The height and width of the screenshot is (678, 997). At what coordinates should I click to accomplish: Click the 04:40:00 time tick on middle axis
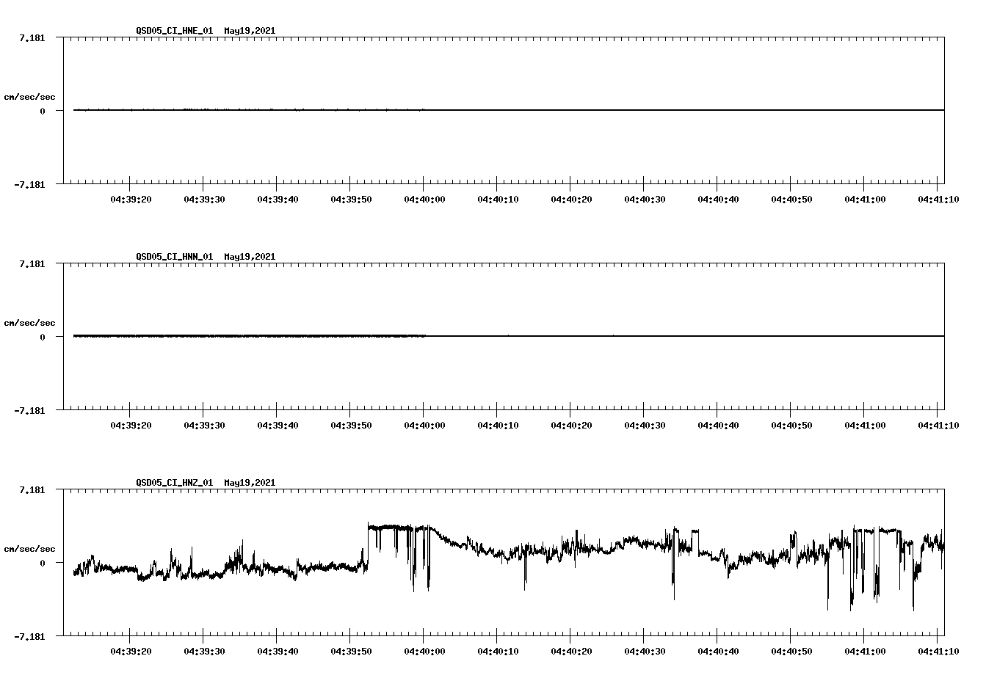click(424, 424)
